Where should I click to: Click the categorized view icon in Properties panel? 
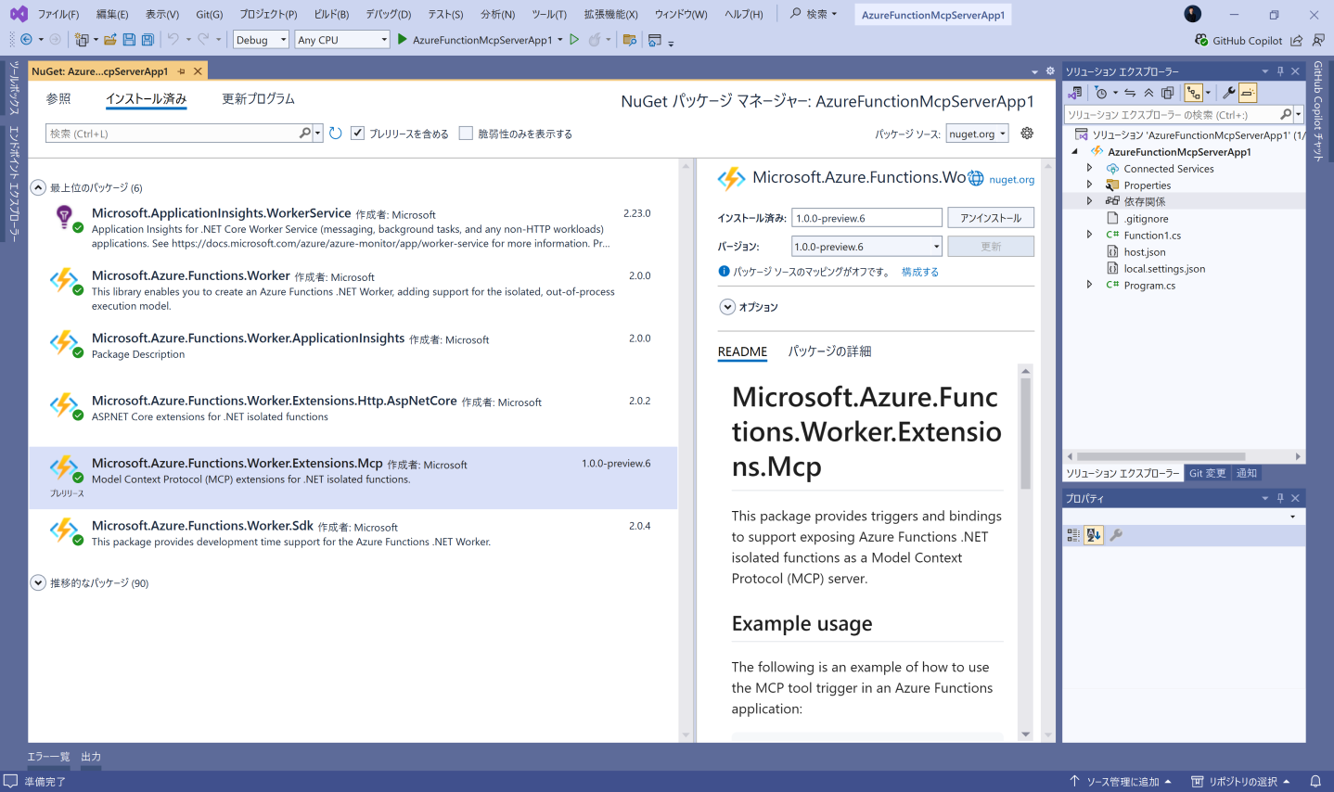coord(1073,535)
